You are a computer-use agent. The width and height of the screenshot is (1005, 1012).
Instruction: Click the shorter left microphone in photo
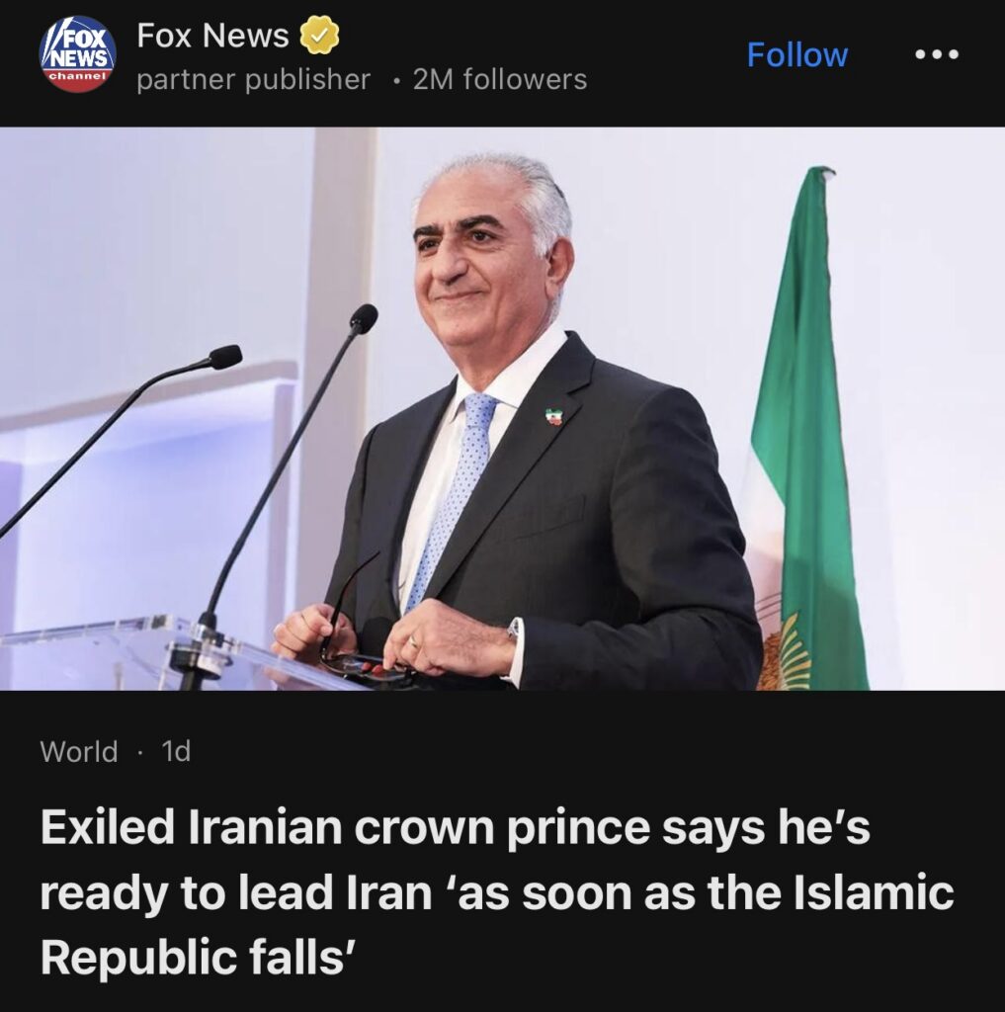coord(224,356)
